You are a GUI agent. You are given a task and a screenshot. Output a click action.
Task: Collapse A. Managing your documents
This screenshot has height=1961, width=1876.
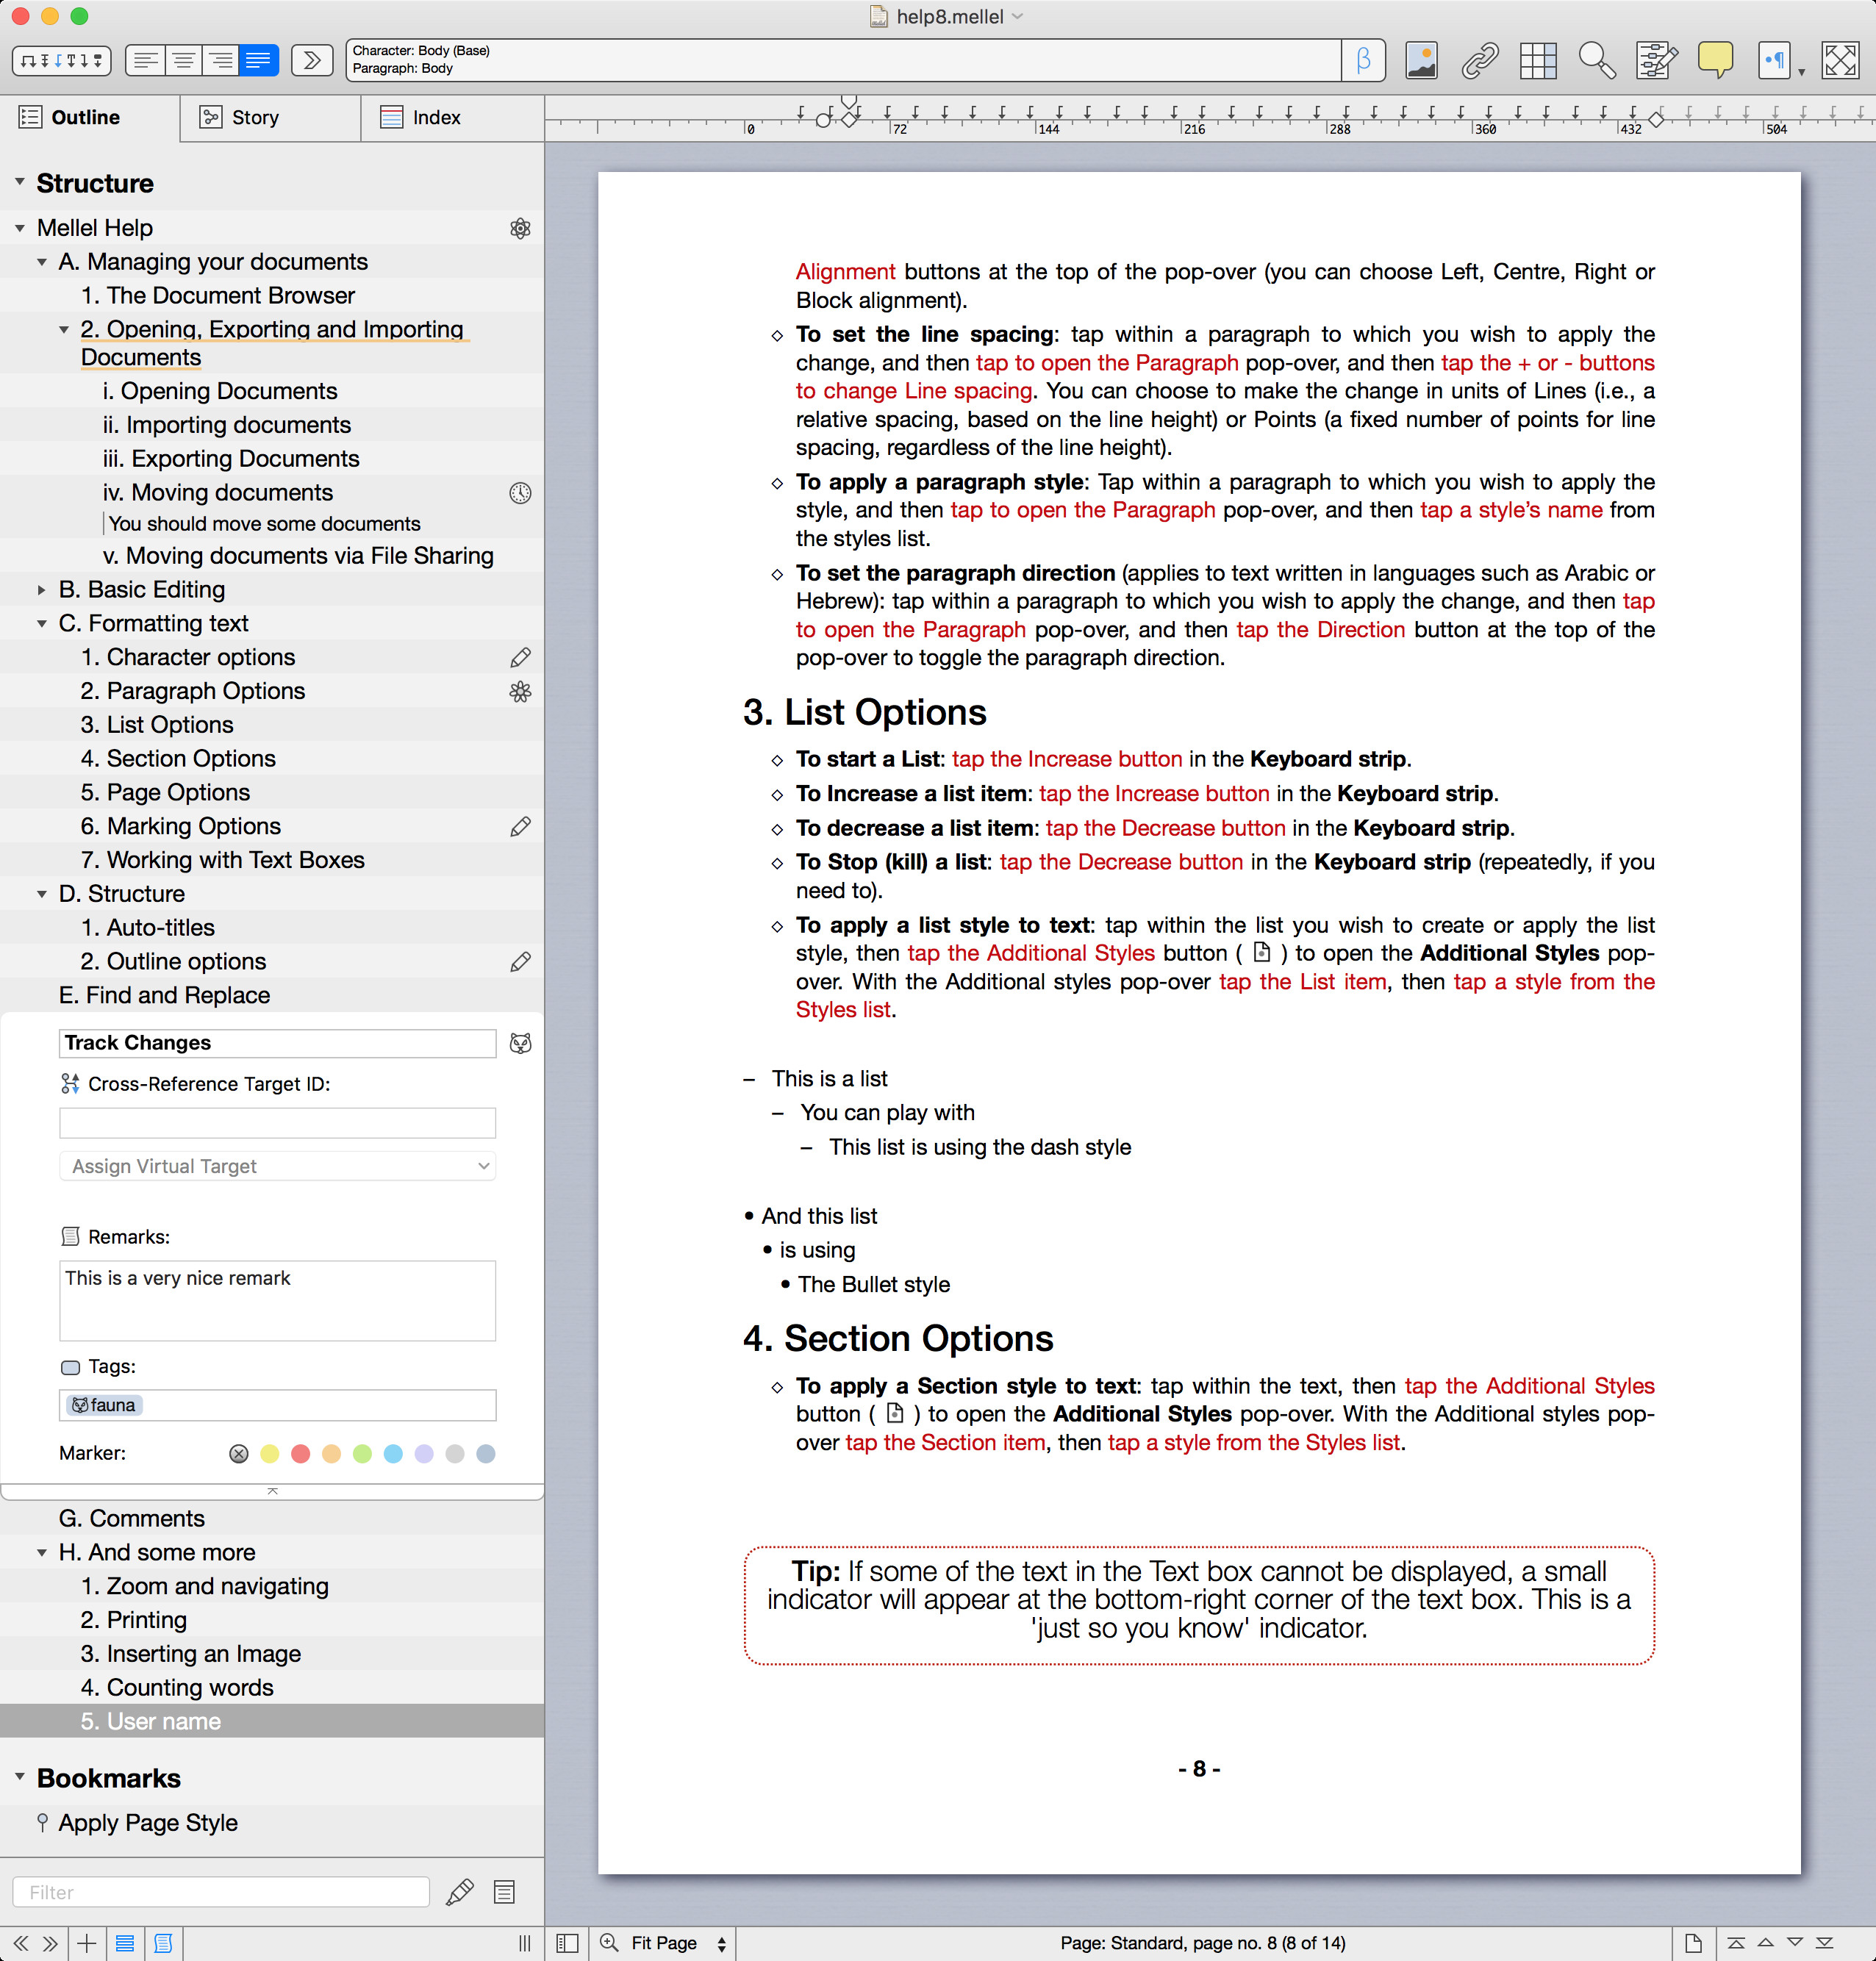click(41, 262)
